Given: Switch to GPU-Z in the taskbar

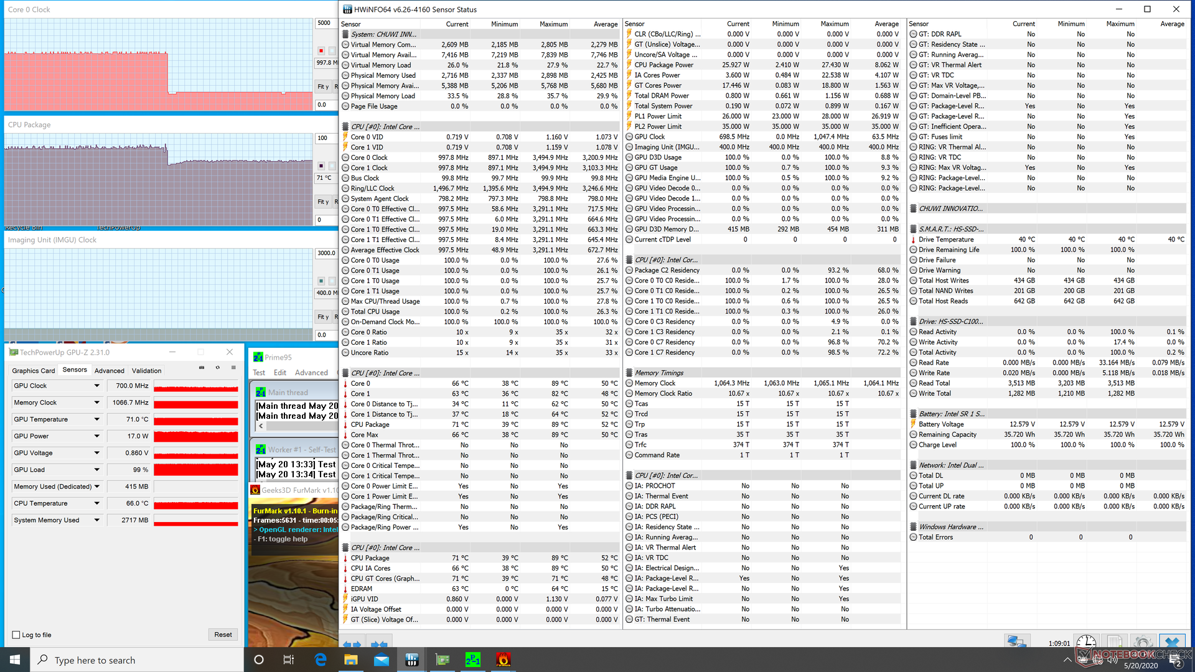Looking at the screenshot, I should [443, 660].
